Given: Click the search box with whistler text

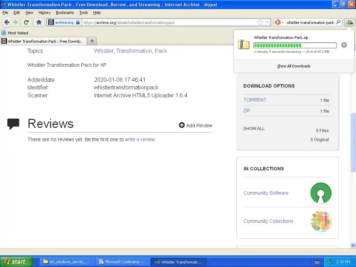Looking at the screenshot, I should [310, 23].
